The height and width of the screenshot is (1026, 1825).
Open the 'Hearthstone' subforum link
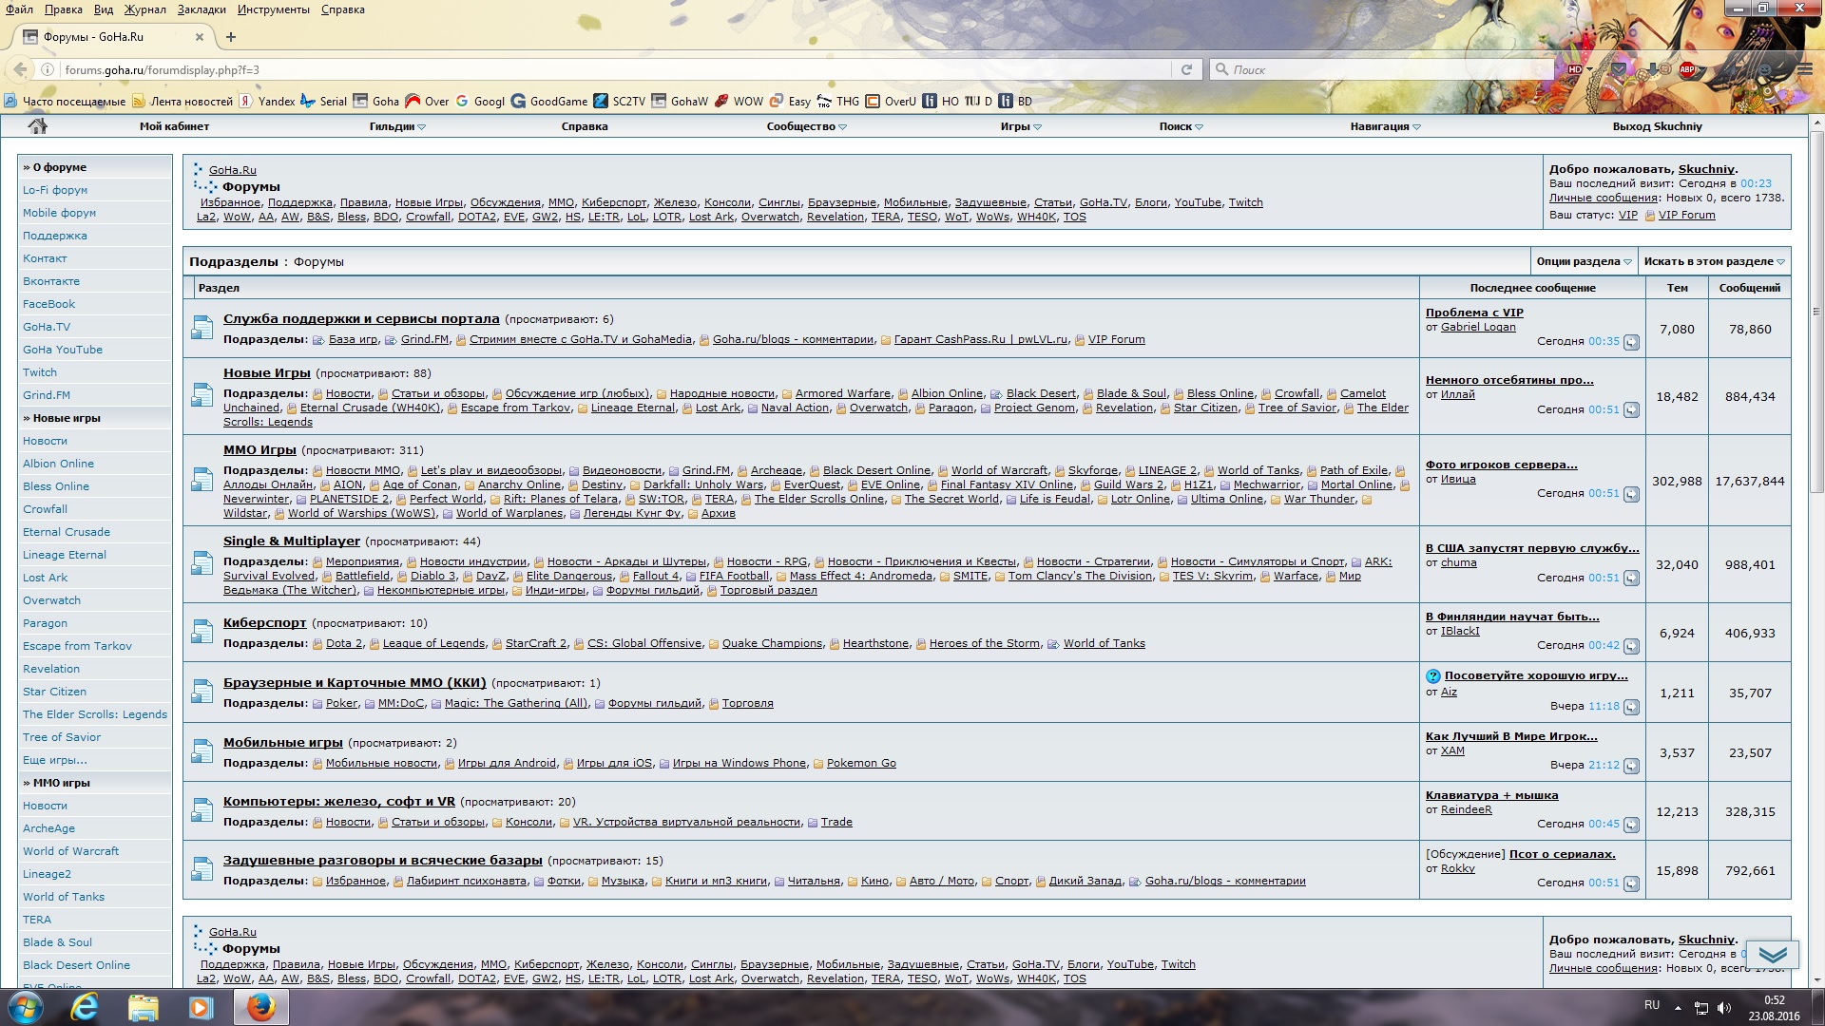(x=875, y=643)
